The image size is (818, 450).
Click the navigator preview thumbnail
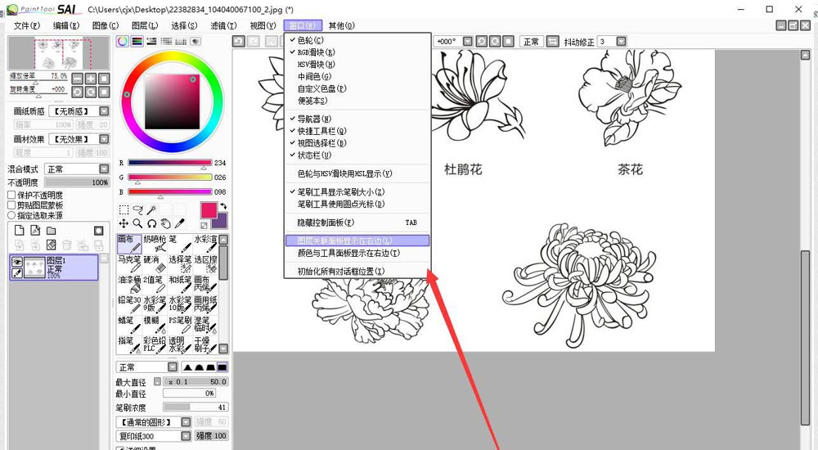pos(59,53)
